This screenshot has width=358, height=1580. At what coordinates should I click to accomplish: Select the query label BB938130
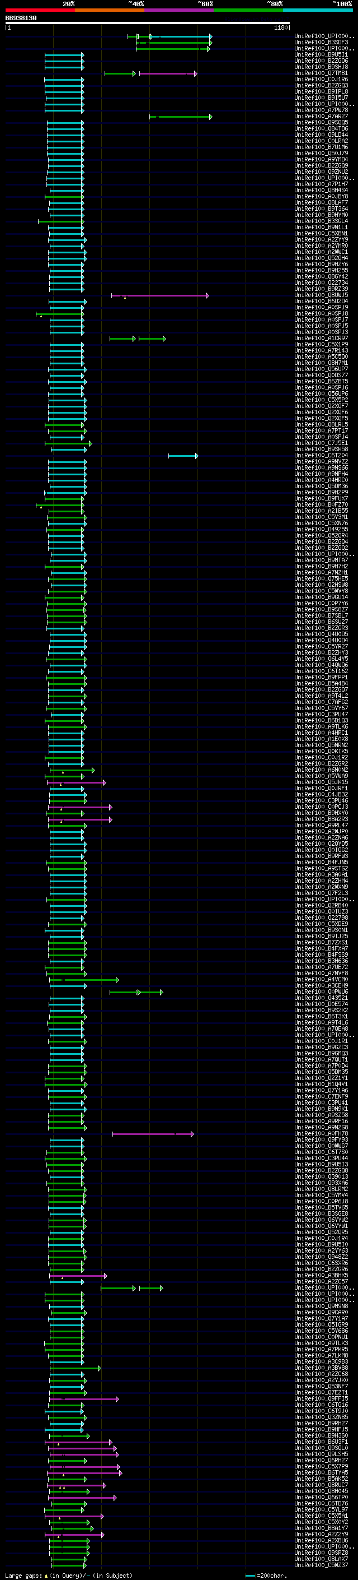coord(21,18)
